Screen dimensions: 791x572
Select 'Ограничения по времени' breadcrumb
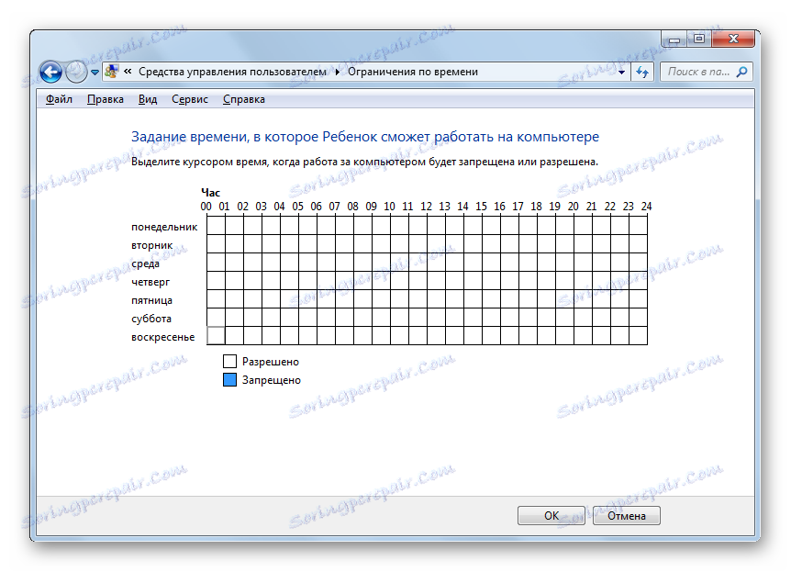[413, 72]
